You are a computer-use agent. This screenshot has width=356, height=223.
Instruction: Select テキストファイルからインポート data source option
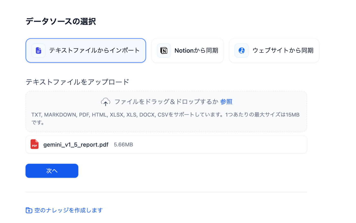pyautogui.click(x=86, y=50)
